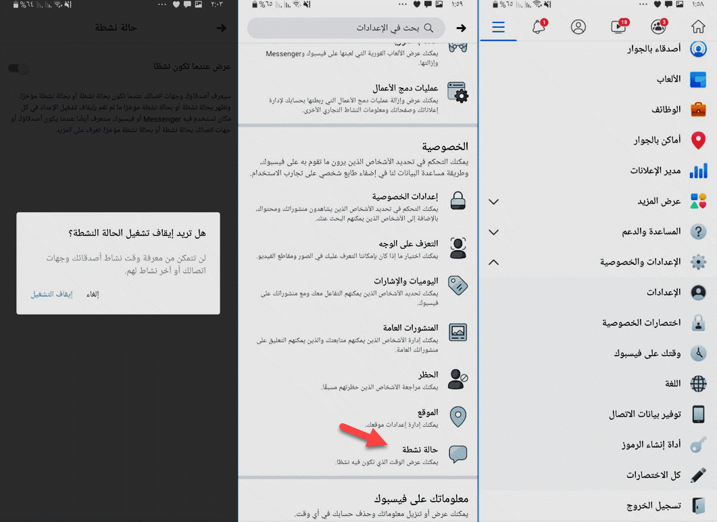Image resolution: width=717 pixels, height=522 pixels.
Task: Open the 'الموقع' location pin icon
Action: click(x=458, y=417)
